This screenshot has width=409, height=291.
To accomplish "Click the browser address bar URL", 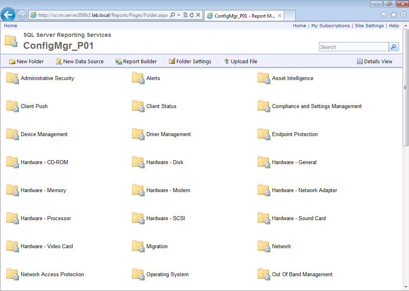I will (103, 15).
